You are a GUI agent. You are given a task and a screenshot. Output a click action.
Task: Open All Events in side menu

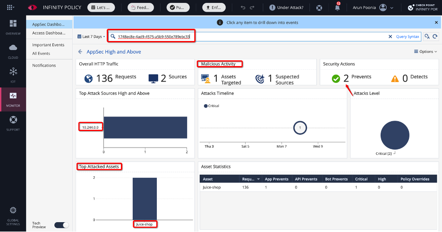pyautogui.click(x=41, y=53)
